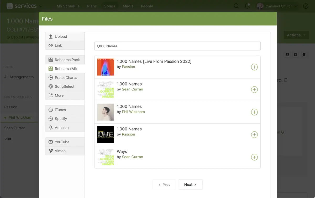This screenshot has width=315, height=198.
Task: Open Sean Curran link under 1,000 Names
Action: (132, 89)
